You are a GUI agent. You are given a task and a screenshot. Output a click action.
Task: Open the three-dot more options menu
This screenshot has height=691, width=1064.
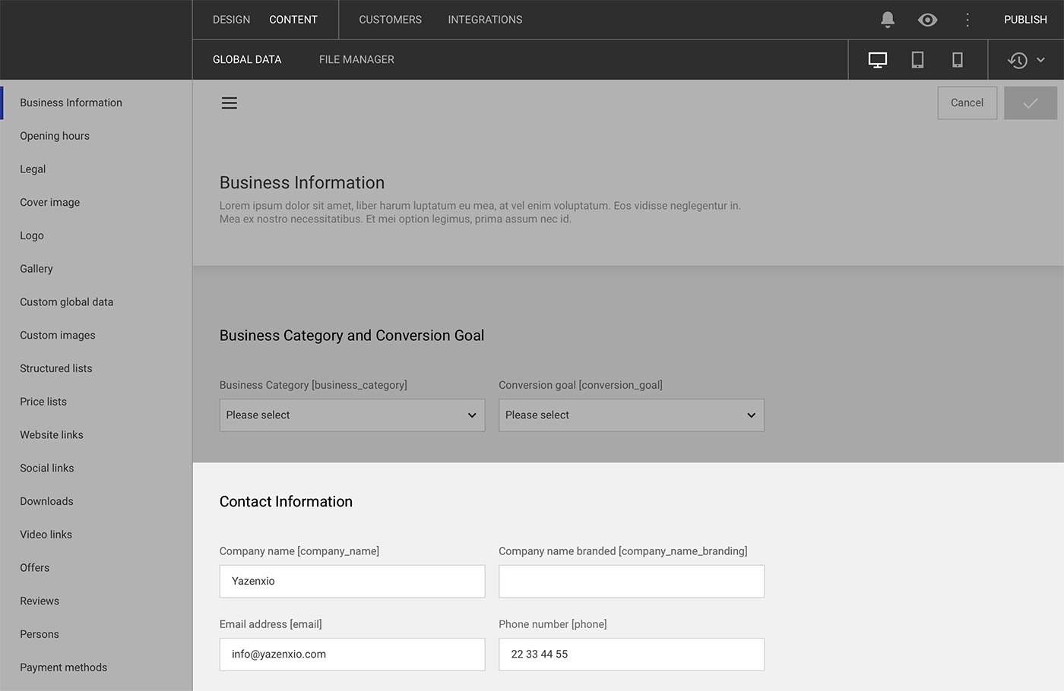pyautogui.click(x=967, y=20)
